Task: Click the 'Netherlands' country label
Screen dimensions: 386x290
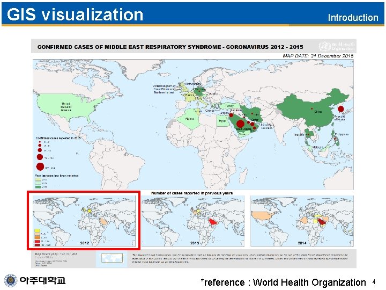Action: point(193,84)
